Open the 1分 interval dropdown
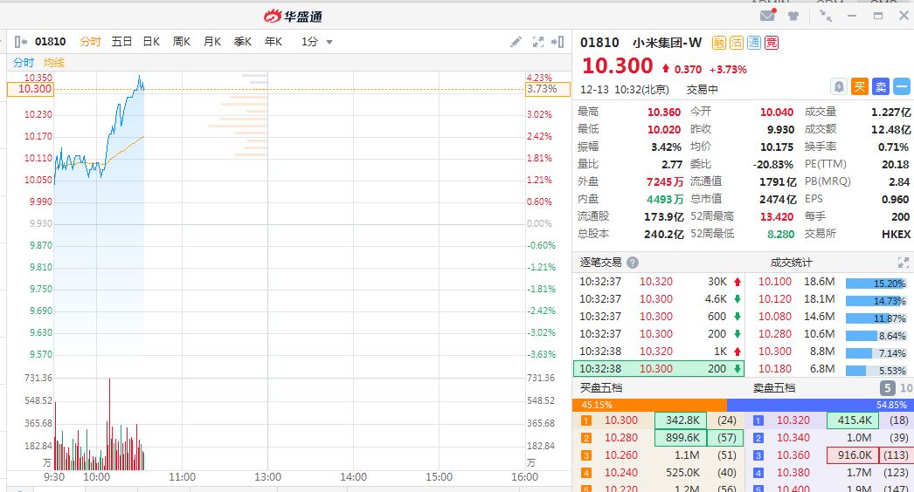The height and width of the screenshot is (492, 914). coord(316,41)
